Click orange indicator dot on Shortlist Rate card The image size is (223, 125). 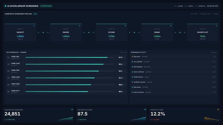tap(218, 109)
